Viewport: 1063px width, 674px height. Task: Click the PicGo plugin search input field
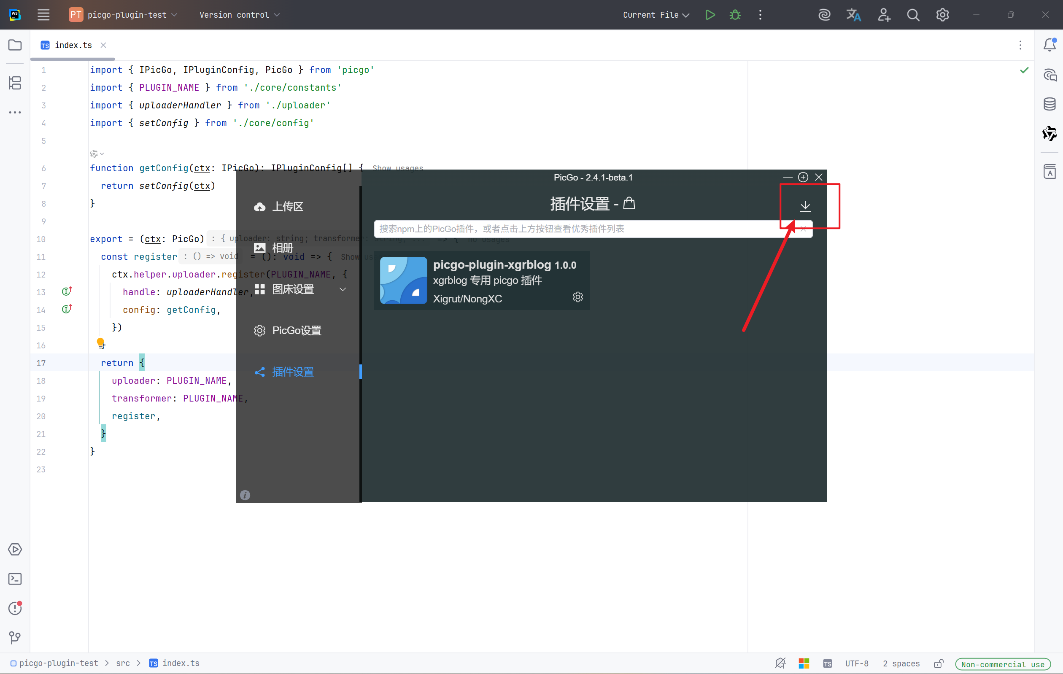coord(593,229)
